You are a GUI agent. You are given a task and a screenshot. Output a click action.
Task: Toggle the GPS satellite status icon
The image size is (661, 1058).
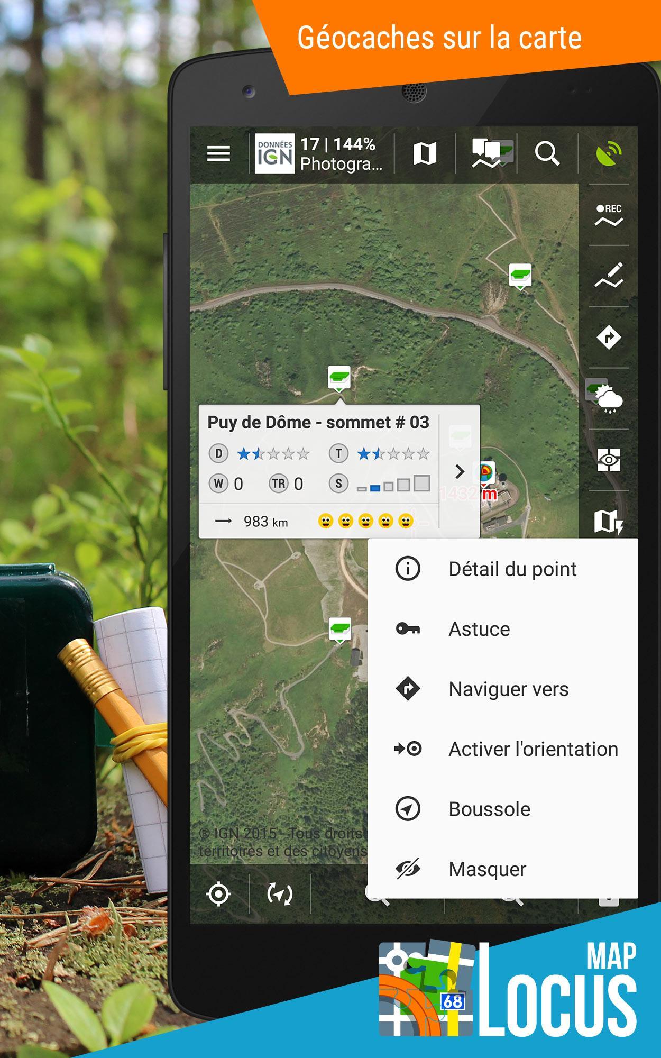pos(609,154)
